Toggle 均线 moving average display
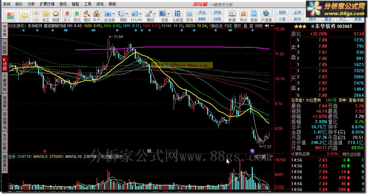 228,26
